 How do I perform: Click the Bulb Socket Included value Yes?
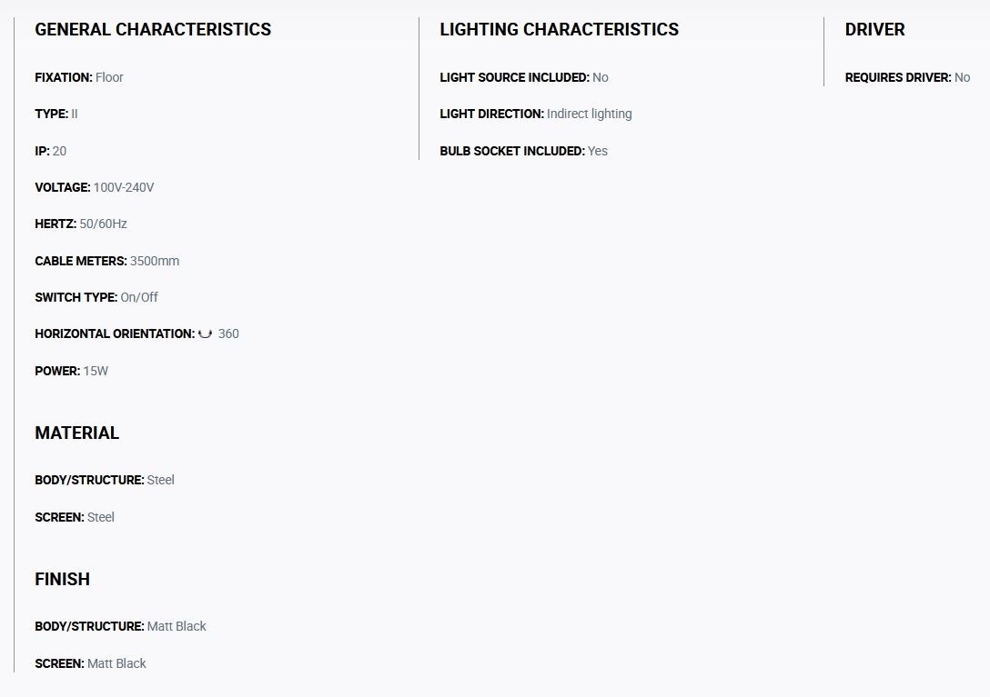[597, 152]
